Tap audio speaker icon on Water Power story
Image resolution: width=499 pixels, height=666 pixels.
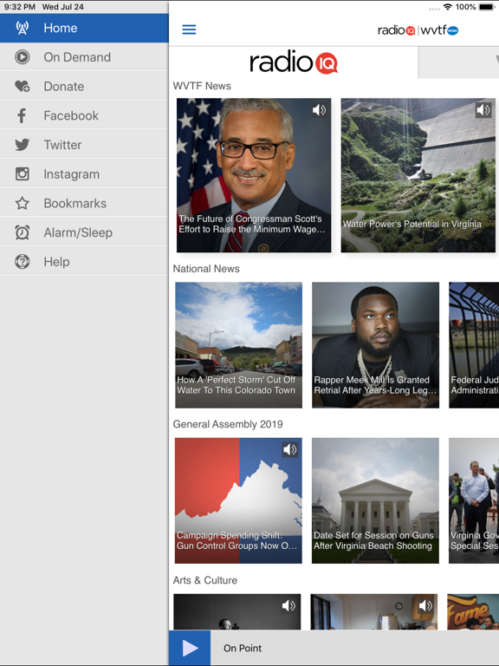pos(483,110)
